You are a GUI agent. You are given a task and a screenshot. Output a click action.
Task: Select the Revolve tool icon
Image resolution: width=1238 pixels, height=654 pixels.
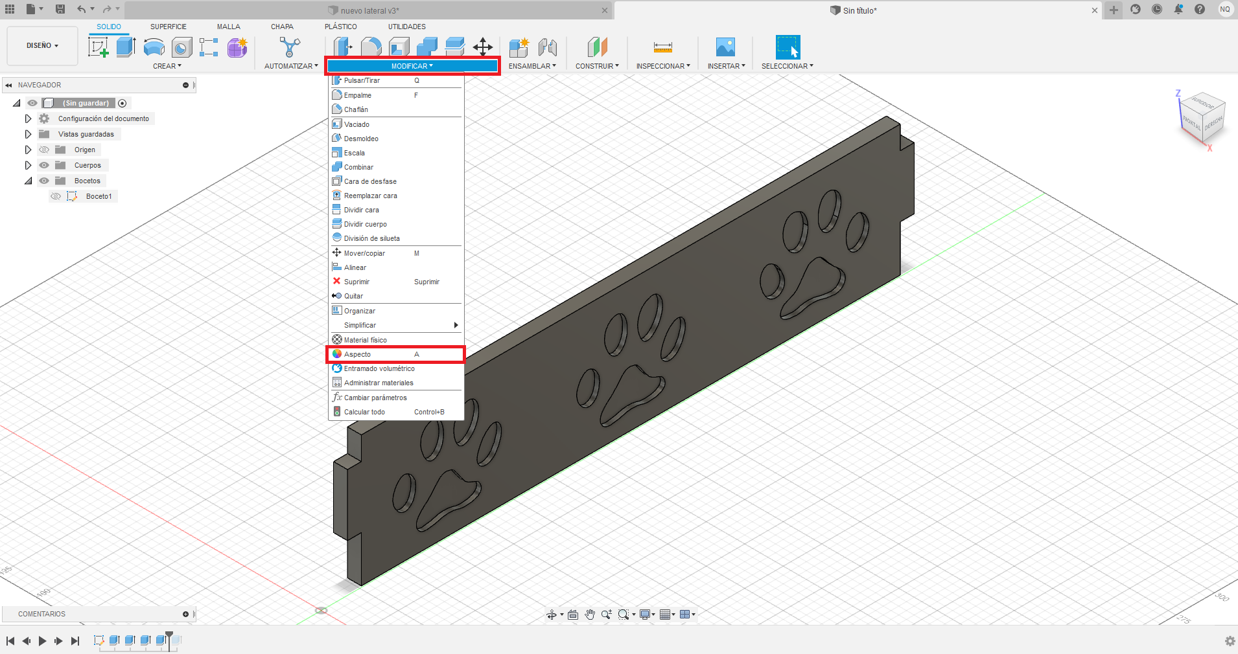coord(154,47)
